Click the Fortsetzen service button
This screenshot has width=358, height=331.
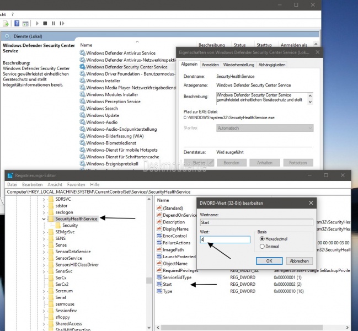pyautogui.click(x=298, y=163)
